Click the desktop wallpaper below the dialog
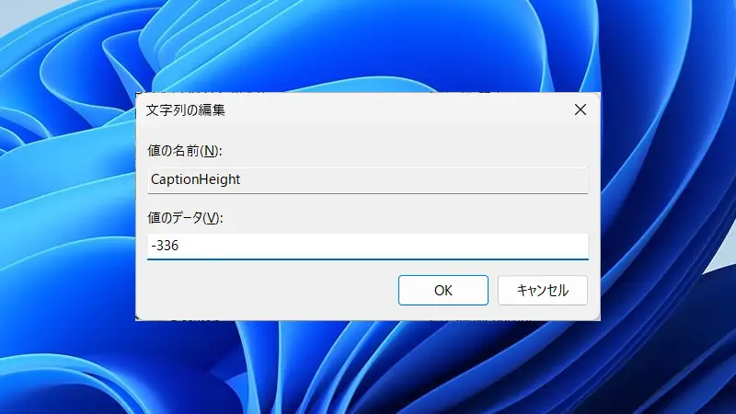Screen dimensions: 736x414 (368, 371)
